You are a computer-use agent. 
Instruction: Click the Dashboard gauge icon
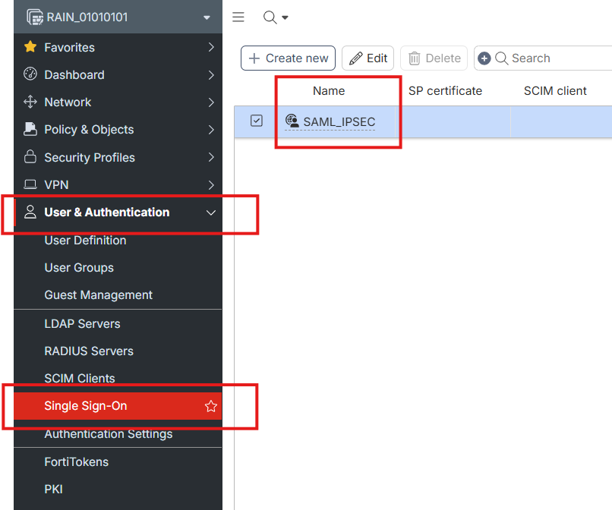pos(30,74)
